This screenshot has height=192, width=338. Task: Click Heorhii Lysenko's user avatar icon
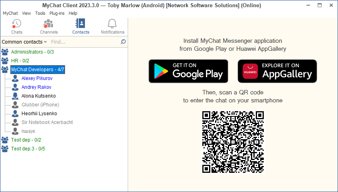[x=15, y=114]
